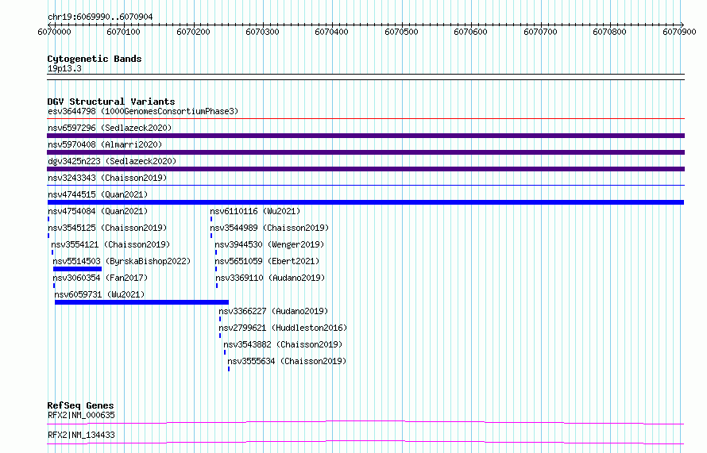Viewport: 707px width, 453px height.
Task: Click the purple bar under dgv3425n223
Action: click(x=365, y=169)
